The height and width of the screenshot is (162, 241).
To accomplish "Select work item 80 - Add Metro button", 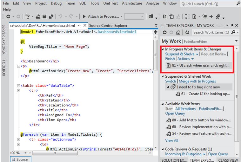I will tap(198, 120).
